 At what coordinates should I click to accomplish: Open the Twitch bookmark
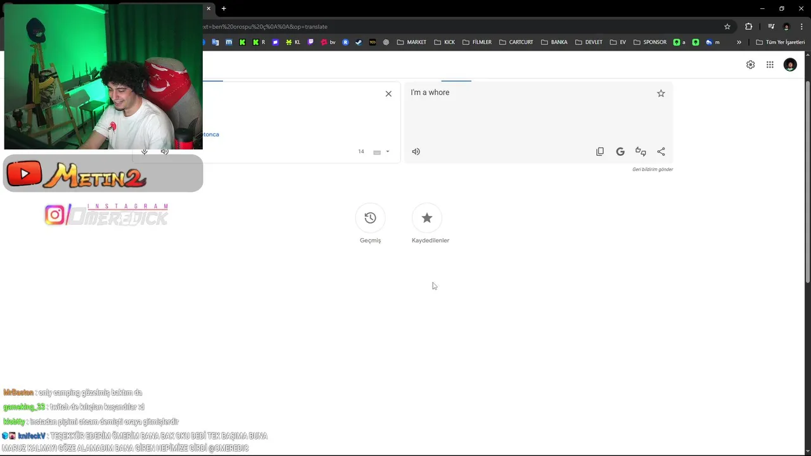click(x=310, y=42)
